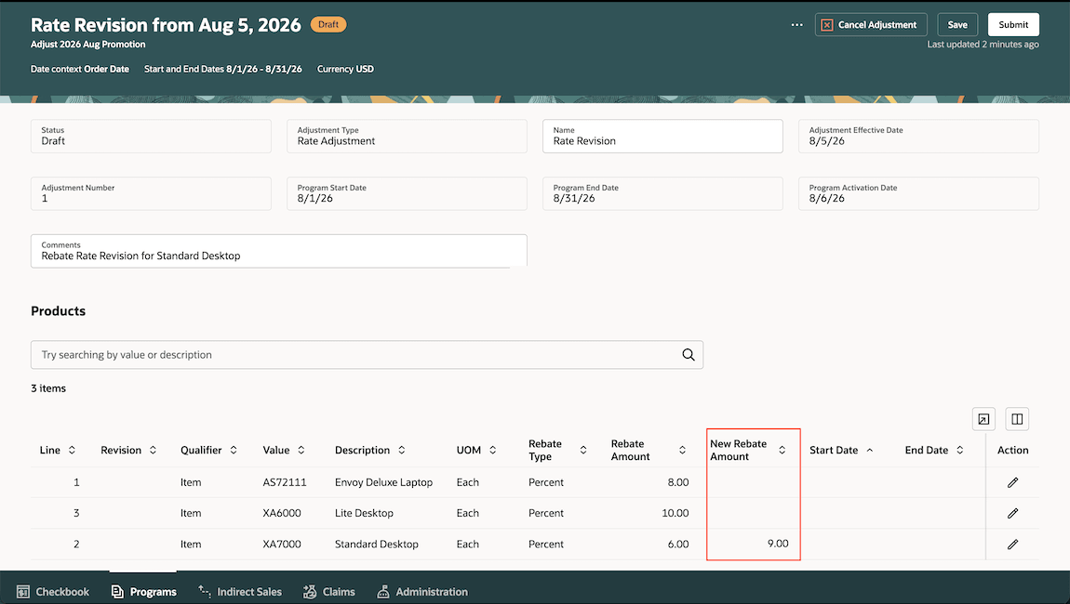This screenshot has width=1070, height=604.
Task: Sort by Value column
Action: tap(301, 450)
